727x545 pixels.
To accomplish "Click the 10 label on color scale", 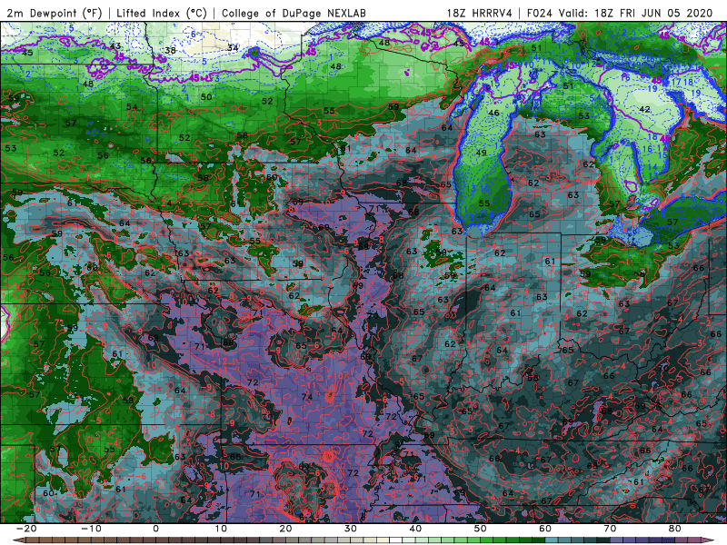I will 221,529.
